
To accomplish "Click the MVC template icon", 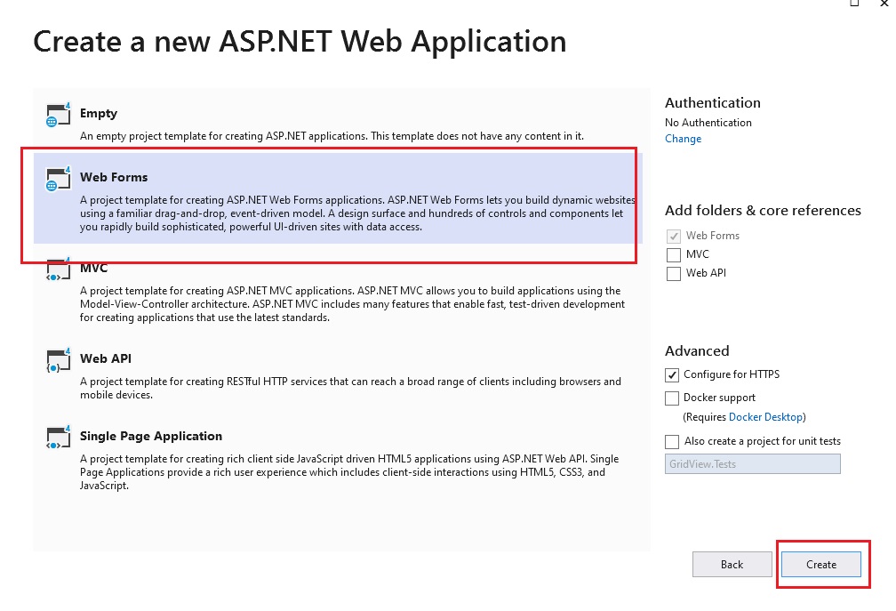I will [59, 269].
